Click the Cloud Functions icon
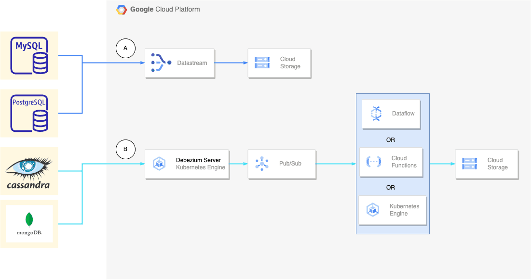531x280 pixels. (373, 162)
